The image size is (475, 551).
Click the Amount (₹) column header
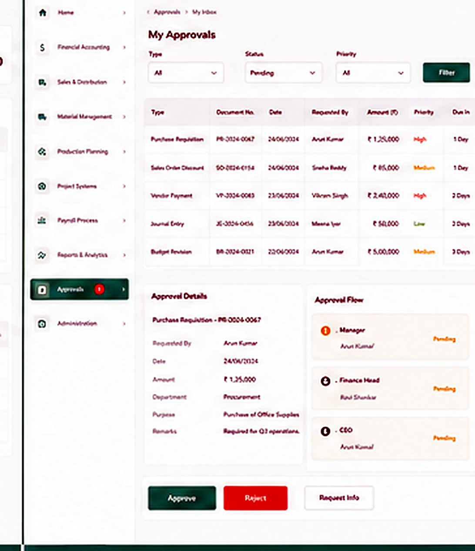382,112
